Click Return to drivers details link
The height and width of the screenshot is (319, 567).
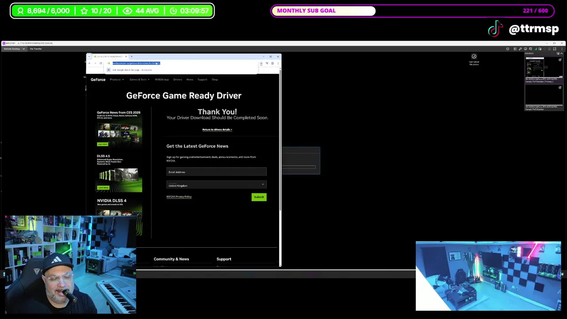pyautogui.click(x=217, y=129)
